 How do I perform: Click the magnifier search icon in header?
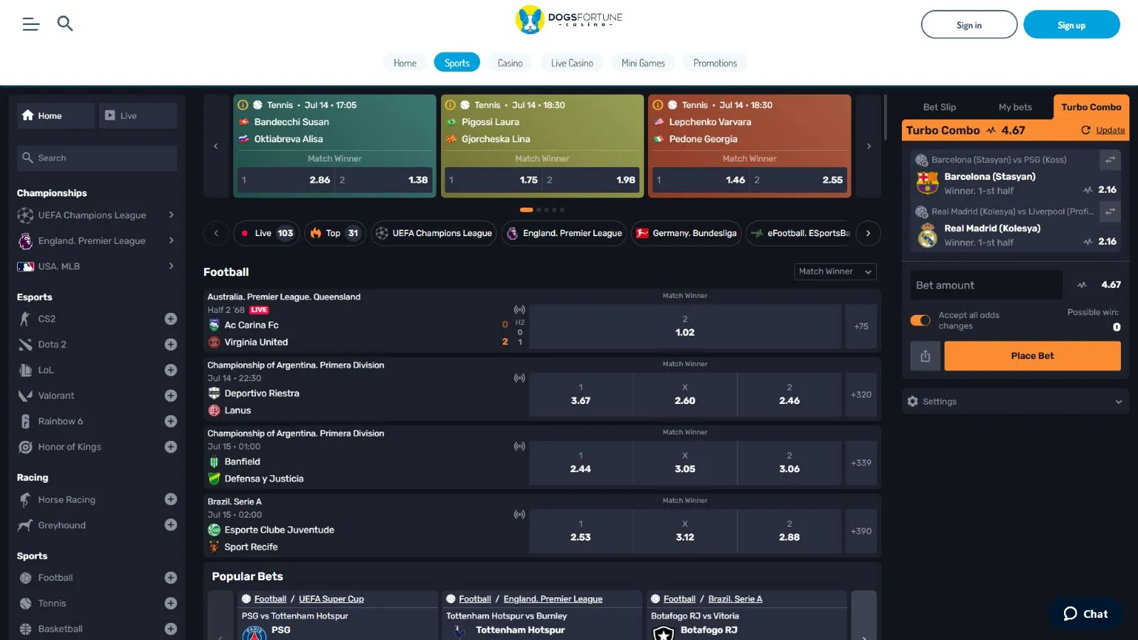[65, 24]
